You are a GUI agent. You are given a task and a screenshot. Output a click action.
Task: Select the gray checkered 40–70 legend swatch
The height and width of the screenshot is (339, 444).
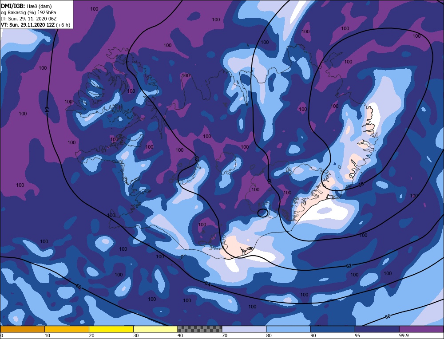point(200,329)
